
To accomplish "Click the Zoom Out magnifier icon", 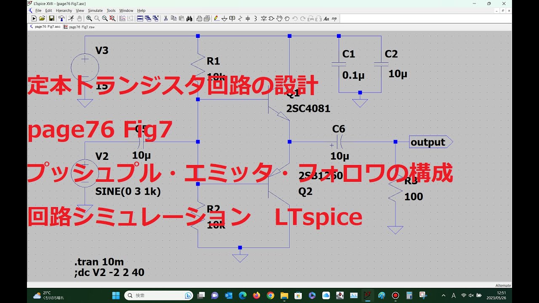I will 105,19.
